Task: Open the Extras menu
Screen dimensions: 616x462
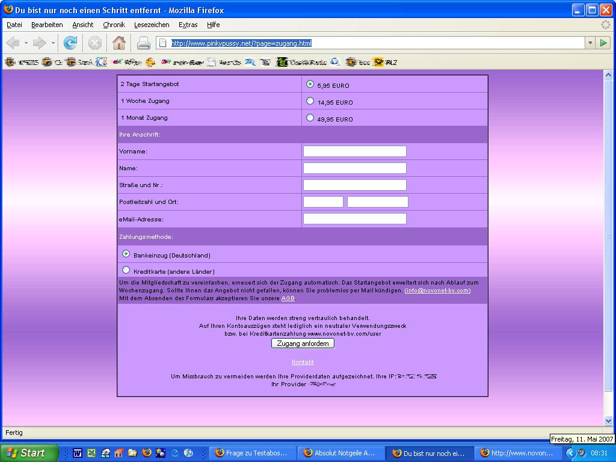Action: [x=188, y=25]
